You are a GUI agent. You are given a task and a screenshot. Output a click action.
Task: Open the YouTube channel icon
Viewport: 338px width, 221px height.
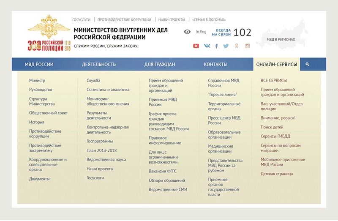(196, 46)
